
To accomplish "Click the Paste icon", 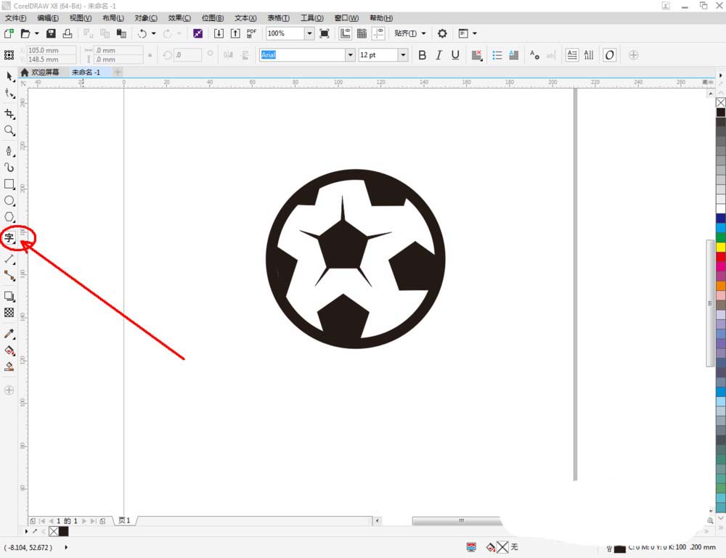I will 121,33.
